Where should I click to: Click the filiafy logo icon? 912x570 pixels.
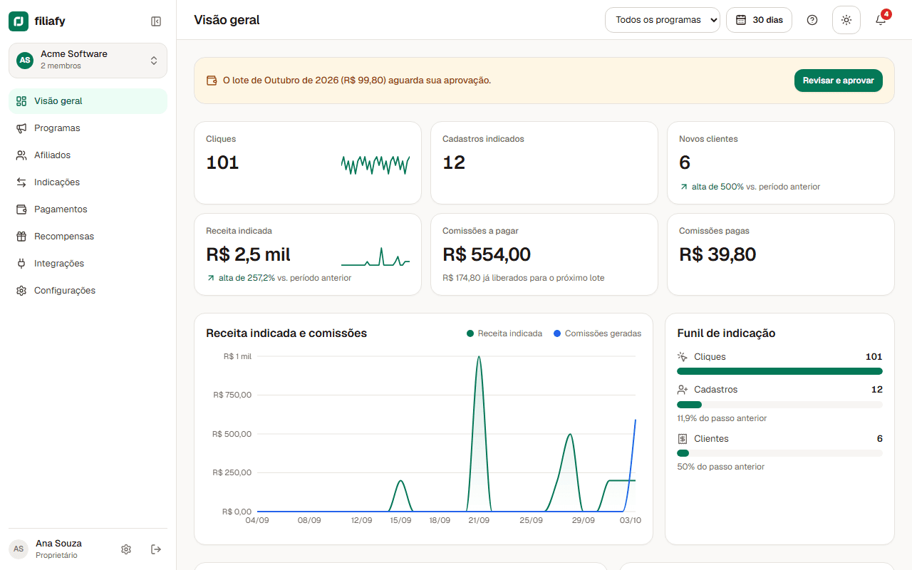point(19,21)
